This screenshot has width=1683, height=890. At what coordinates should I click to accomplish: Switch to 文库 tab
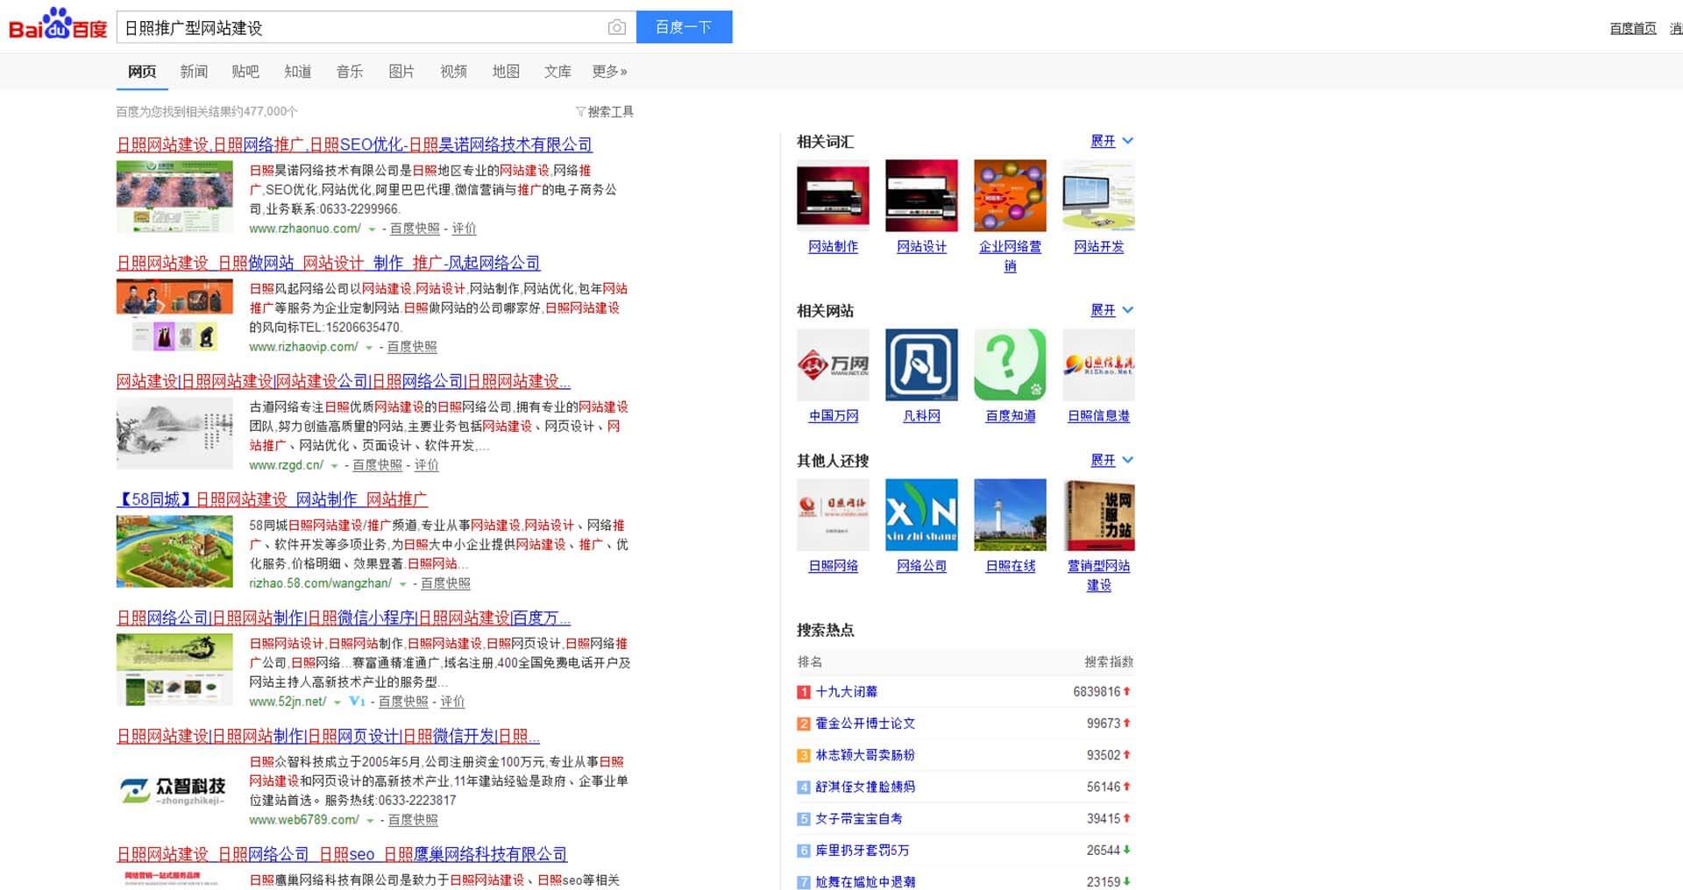(x=557, y=71)
